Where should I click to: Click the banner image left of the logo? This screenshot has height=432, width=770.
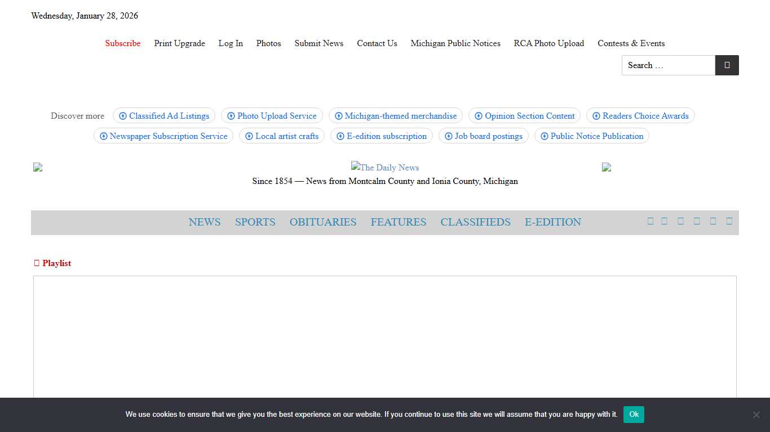pos(38,167)
